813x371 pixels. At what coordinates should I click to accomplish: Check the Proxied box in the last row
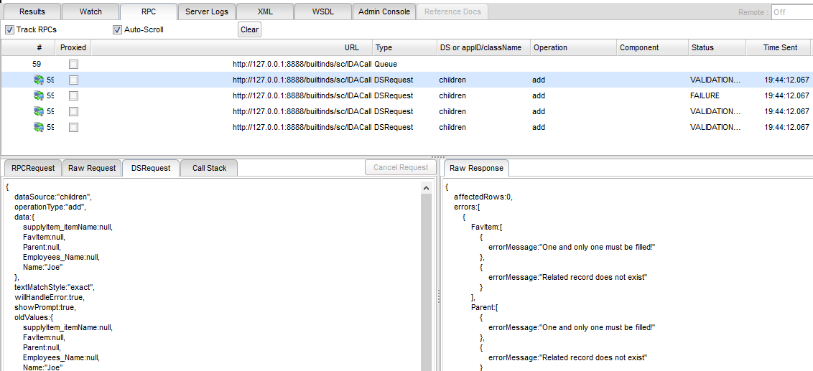coord(74,126)
